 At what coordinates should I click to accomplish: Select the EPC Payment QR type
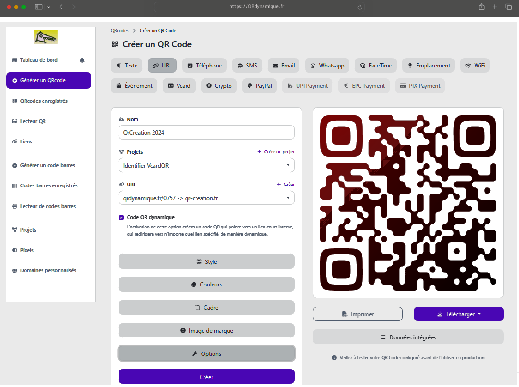pyautogui.click(x=364, y=86)
